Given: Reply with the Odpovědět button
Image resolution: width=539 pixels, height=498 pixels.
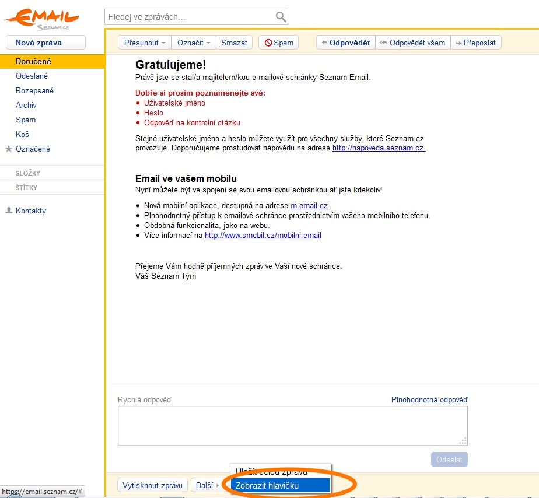Looking at the screenshot, I should (x=345, y=43).
